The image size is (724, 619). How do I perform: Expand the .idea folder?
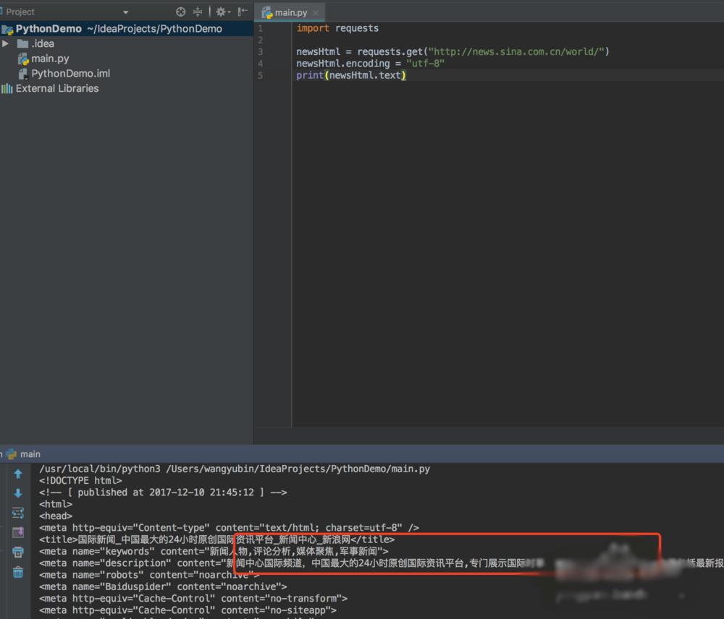click(6, 43)
